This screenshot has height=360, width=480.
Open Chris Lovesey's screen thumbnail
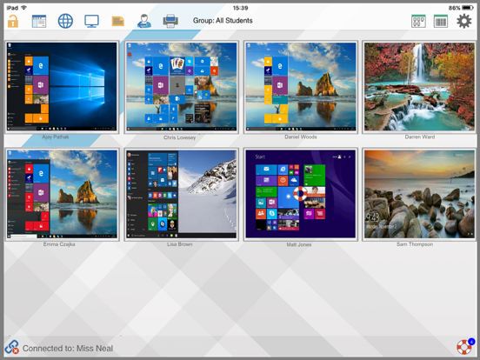point(181,87)
